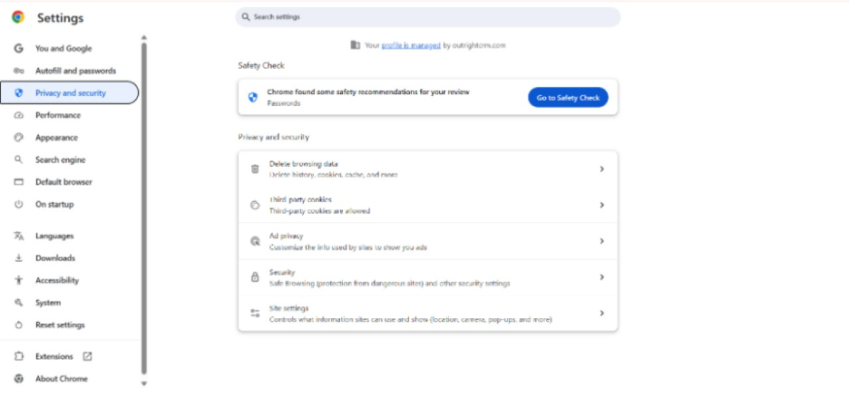Screen dimensions: 849x397
Task: Click the Third-party cookies icon
Action: pyautogui.click(x=255, y=205)
